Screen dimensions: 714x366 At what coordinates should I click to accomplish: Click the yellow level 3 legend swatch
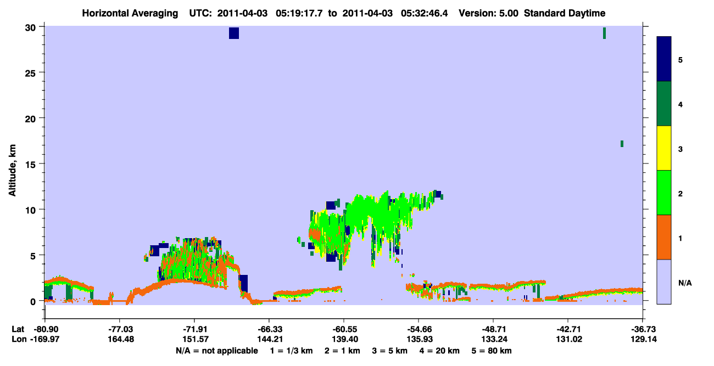click(x=664, y=148)
